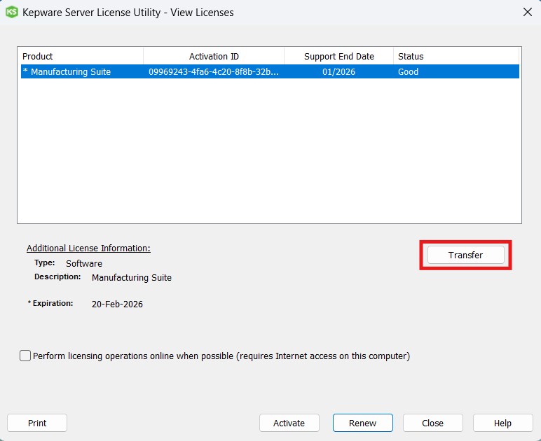
Task: Renew the selected license
Action: click(x=362, y=423)
